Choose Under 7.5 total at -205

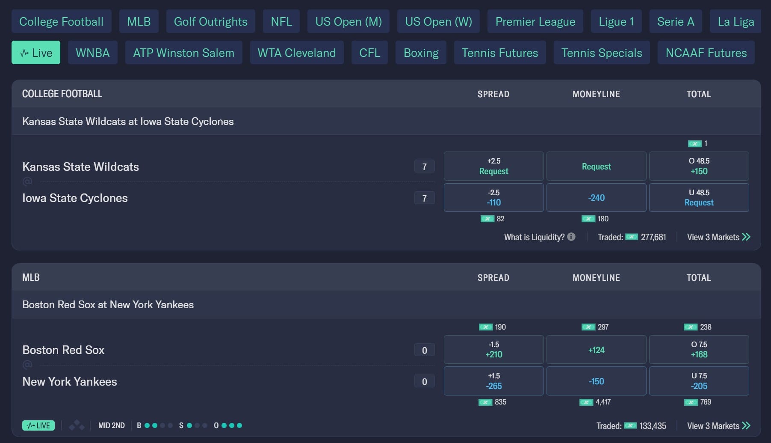(x=699, y=381)
